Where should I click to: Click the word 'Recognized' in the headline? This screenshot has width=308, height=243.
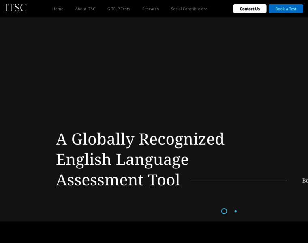(181, 139)
